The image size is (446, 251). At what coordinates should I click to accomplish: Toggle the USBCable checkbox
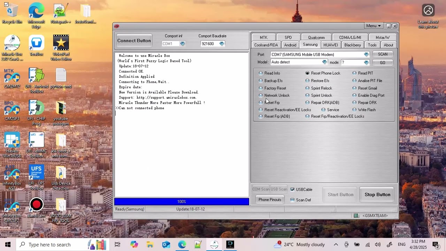point(301,190)
